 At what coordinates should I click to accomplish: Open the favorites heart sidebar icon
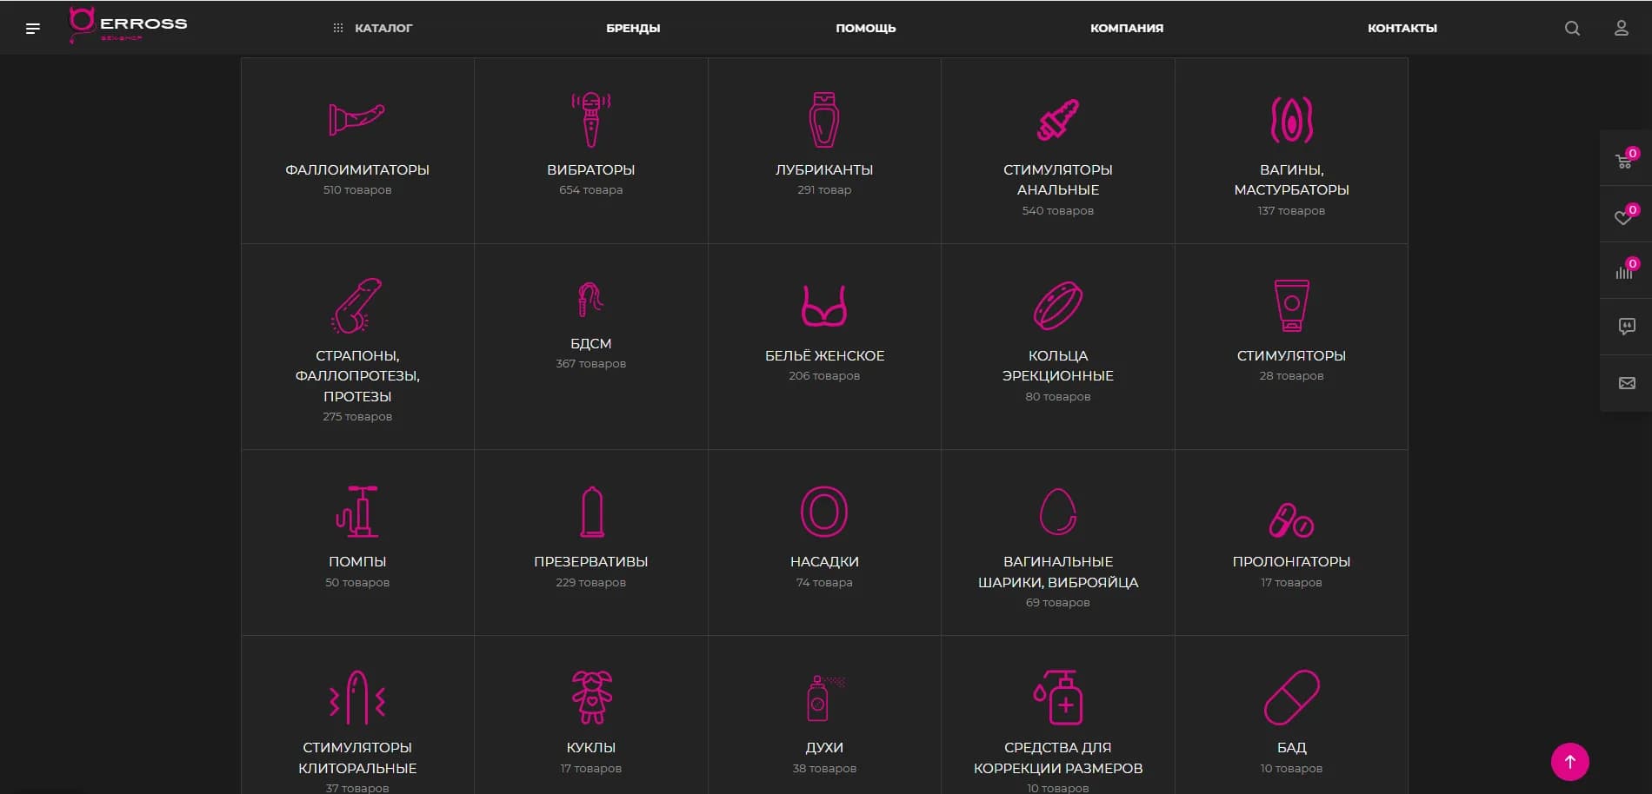(x=1624, y=216)
